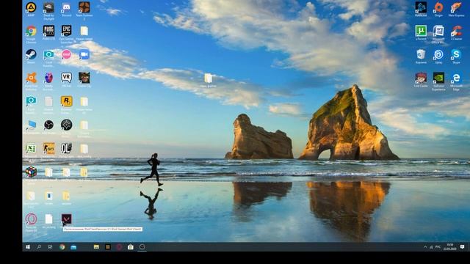
Task: Open the AIMP music player shortcut
Action: pos(31,7)
